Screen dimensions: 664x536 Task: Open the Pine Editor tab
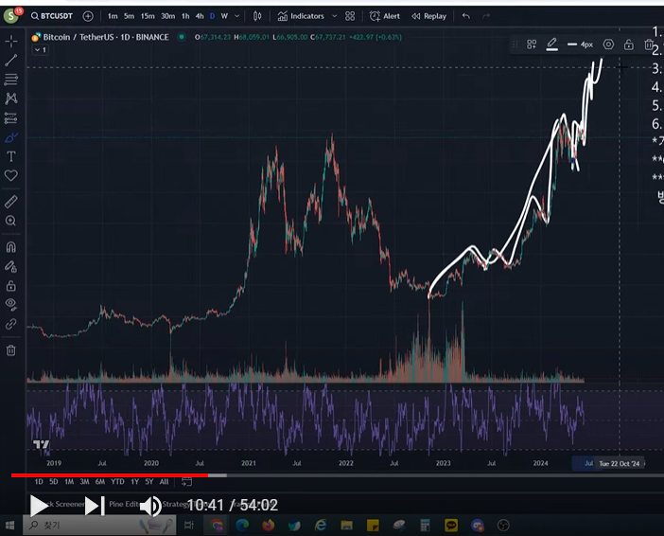[x=124, y=504]
